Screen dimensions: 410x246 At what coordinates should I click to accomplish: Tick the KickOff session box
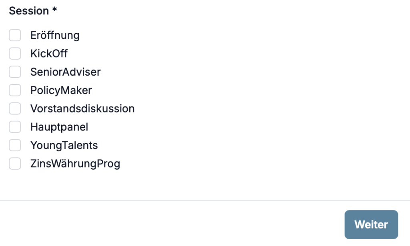(x=15, y=54)
